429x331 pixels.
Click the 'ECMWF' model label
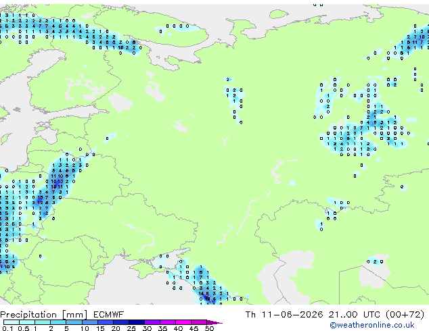109,315
